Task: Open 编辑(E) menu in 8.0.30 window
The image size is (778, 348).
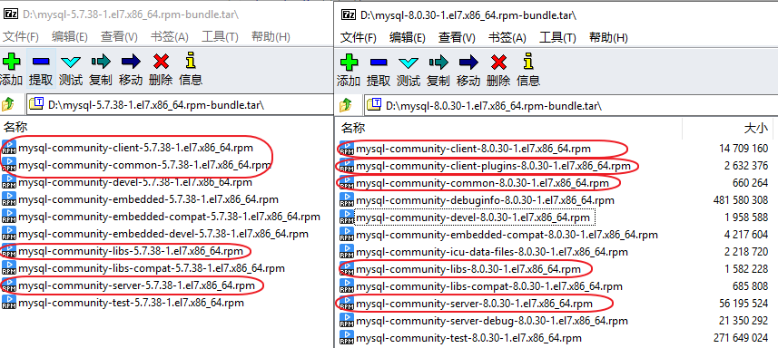Action: [408, 38]
